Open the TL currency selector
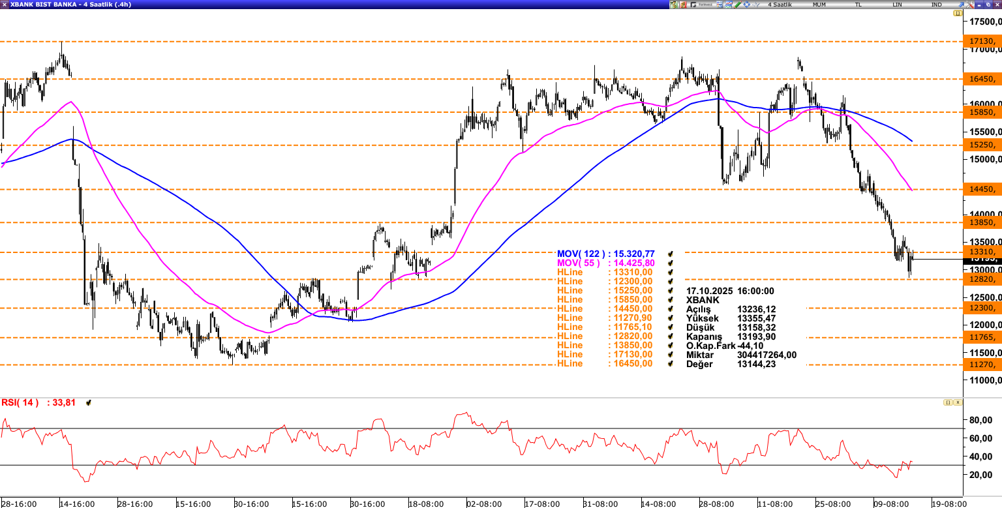Screen dimensions: 1002x508 click(x=858, y=5)
